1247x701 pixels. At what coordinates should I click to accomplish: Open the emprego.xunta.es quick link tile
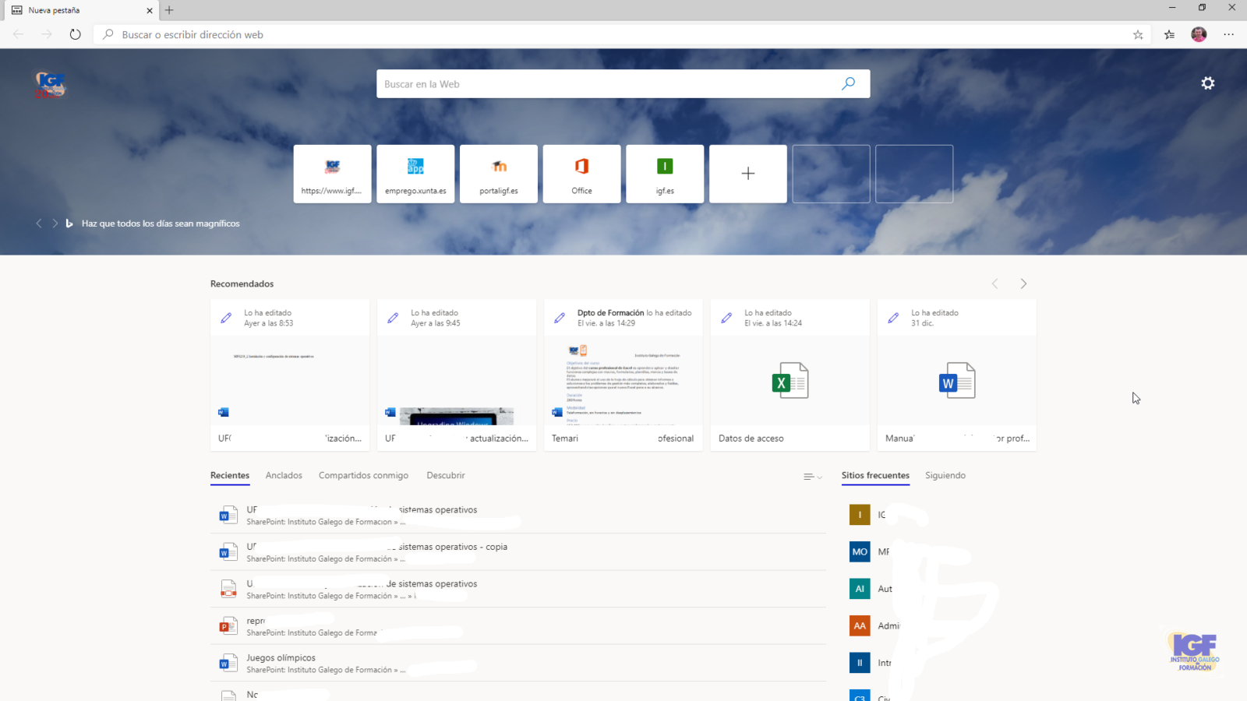tap(415, 174)
